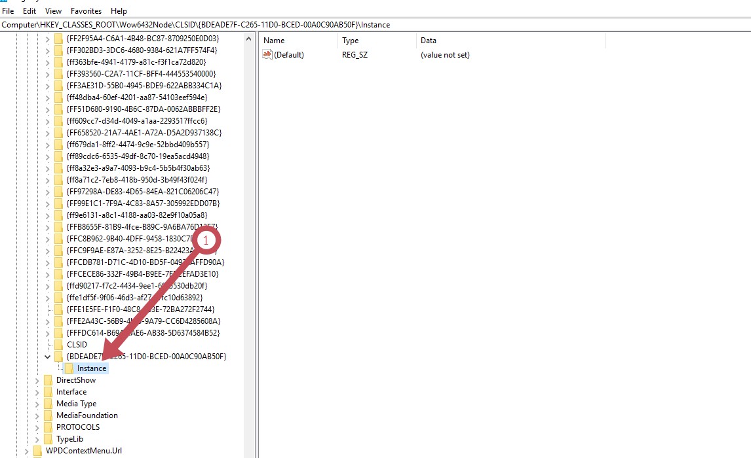Click the PROTOCOLS folder icon
The width and height of the screenshot is (751, 458).
tap(48, 427)
